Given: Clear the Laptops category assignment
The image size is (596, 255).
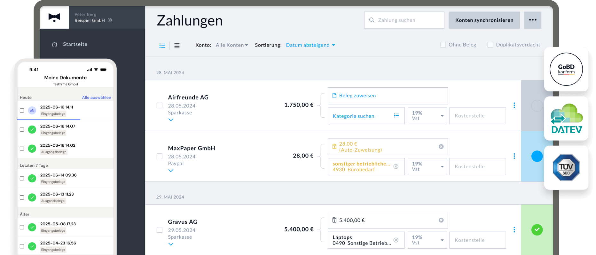Looking at the screenshot, I should pos(396,240).
